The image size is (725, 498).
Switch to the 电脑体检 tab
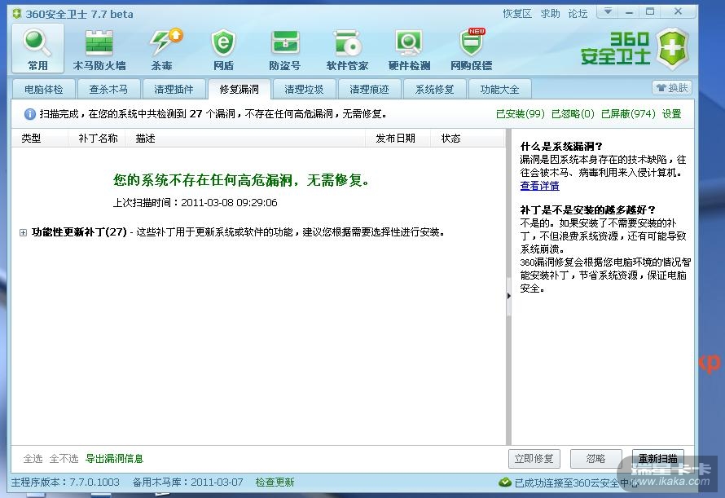point(43,90)
